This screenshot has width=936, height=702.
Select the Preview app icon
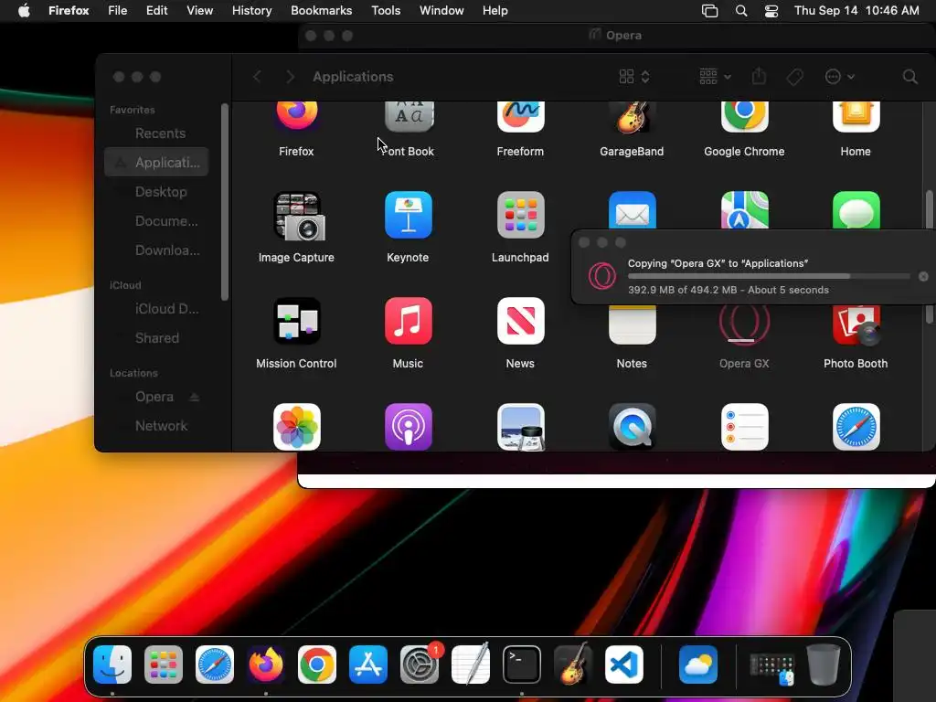pyautogui.click(x=520, y=427)
